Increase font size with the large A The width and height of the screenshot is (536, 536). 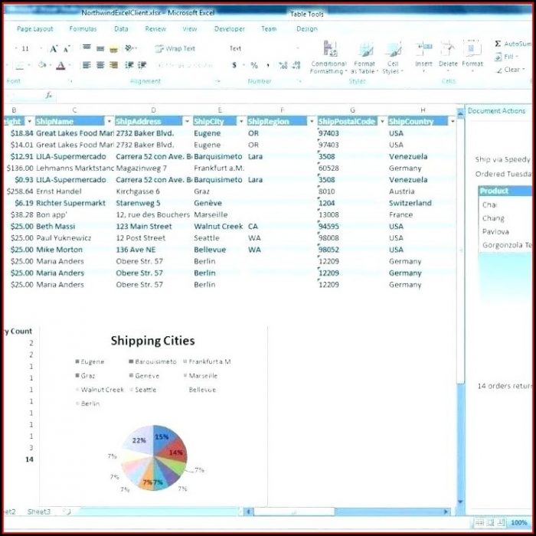[x=54, y=49]
